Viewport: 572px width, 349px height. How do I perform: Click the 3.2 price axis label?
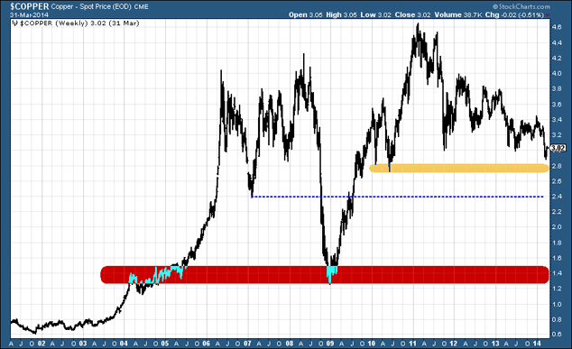(x=557, y=135)
